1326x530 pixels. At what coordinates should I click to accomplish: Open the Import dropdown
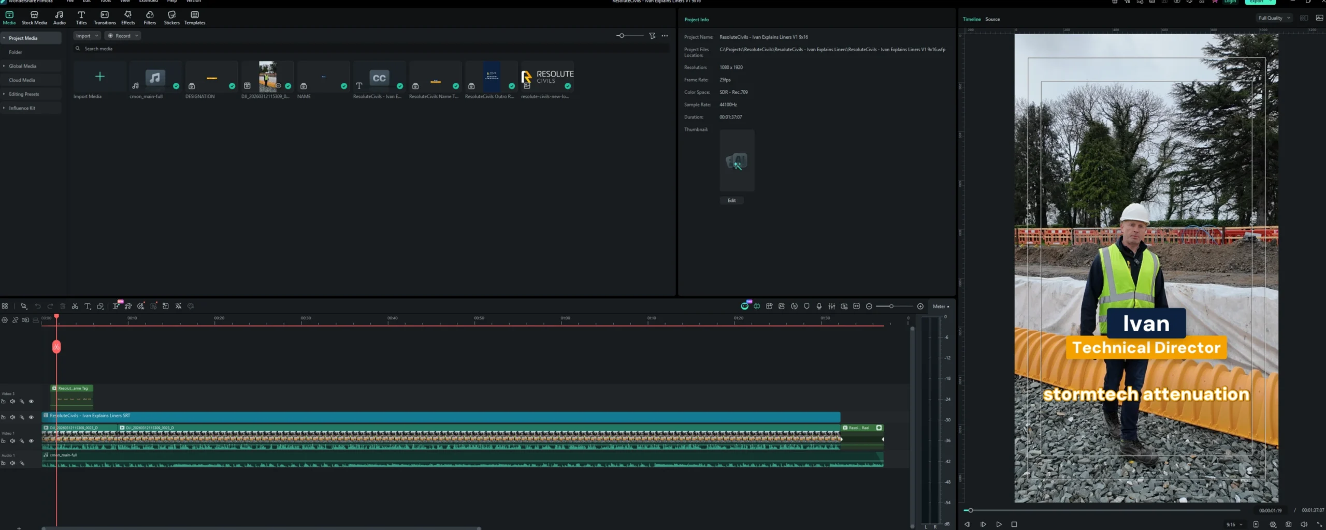pyautogui.click(x=87, y=36)
